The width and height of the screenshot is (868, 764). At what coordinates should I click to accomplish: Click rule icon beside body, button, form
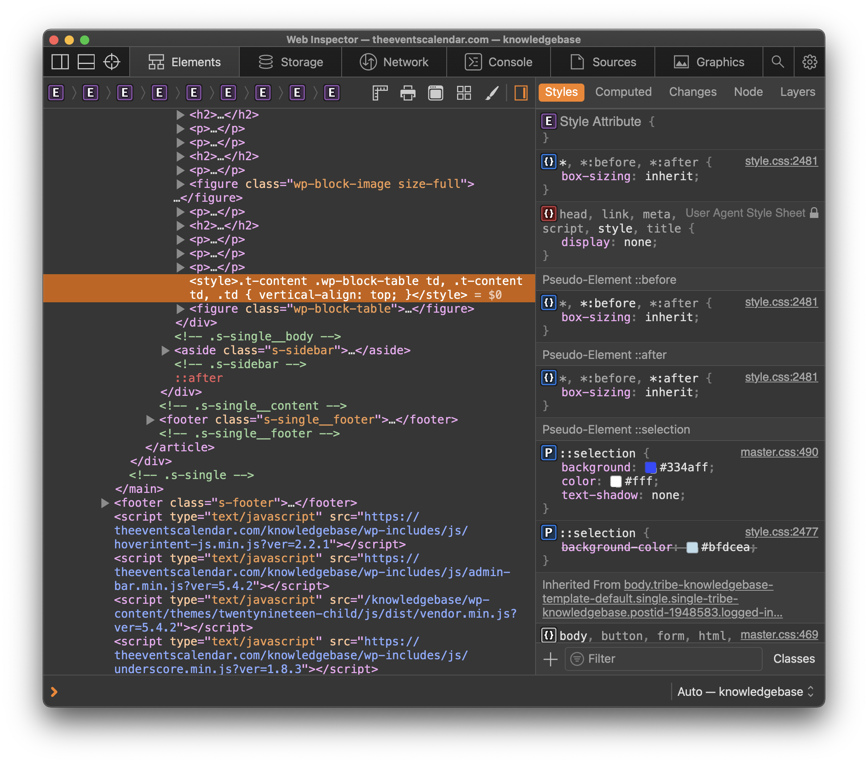[x=549, y=635]
